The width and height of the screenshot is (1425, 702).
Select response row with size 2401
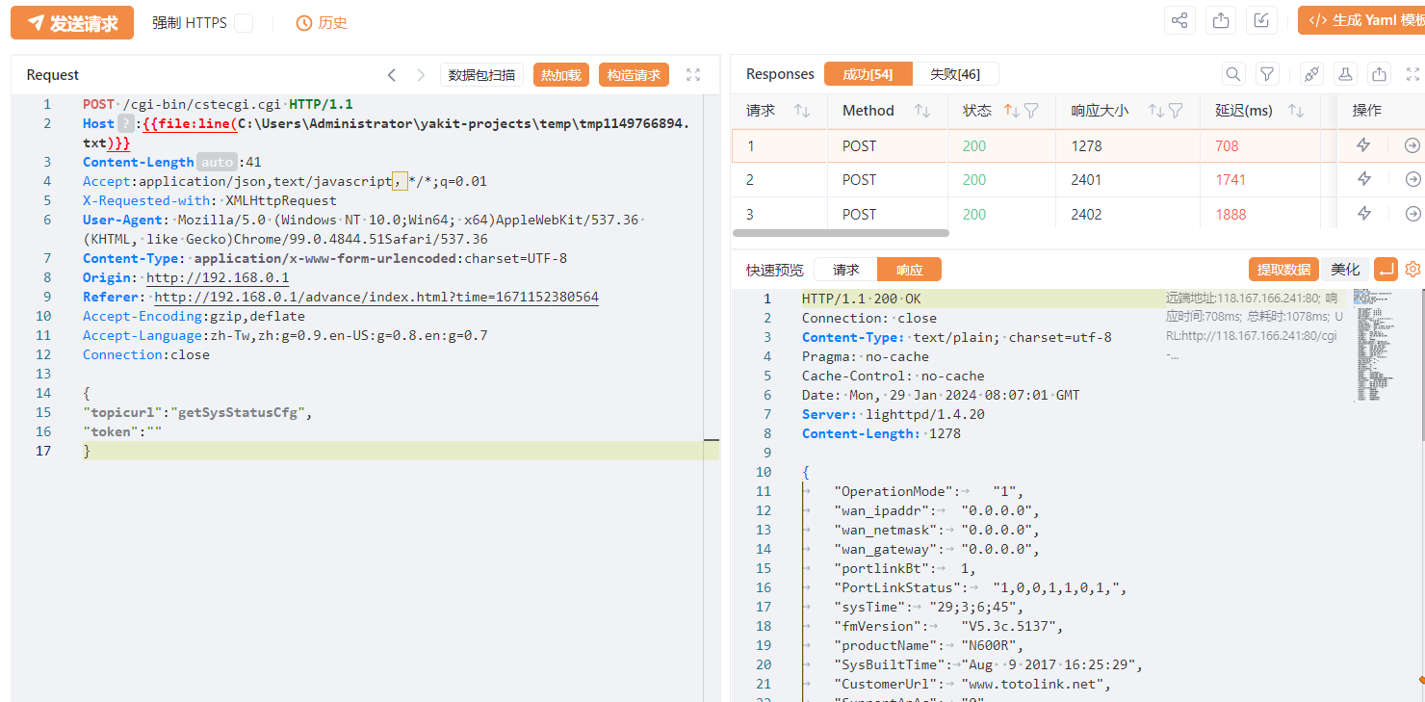pos(1078,179)
